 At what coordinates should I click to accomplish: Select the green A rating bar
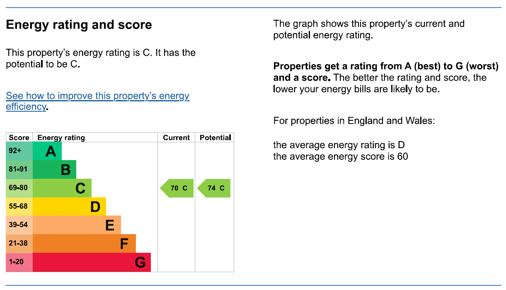coord(47,151)
